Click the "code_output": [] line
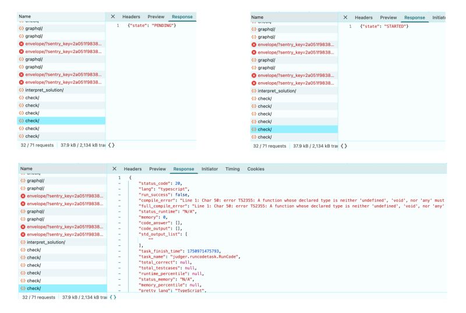The width and height of the screenshot is (466, 313). tap(160, 228)
